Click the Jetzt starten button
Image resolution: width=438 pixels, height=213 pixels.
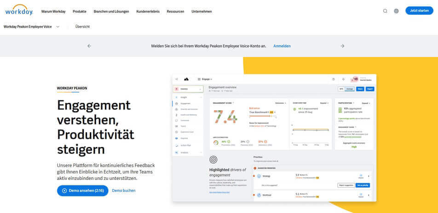pyautogui.click(x=419, y=11)
